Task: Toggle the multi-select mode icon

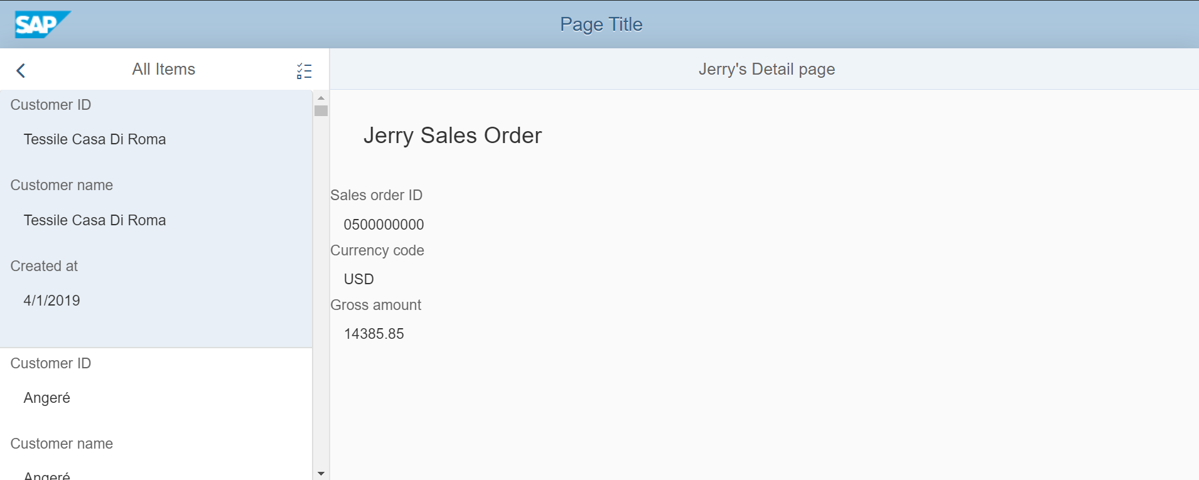Action: [x=304, y=71]
